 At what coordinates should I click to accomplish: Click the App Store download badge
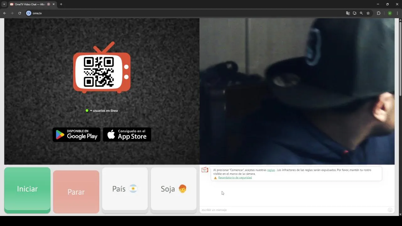(x=127, y=135)
